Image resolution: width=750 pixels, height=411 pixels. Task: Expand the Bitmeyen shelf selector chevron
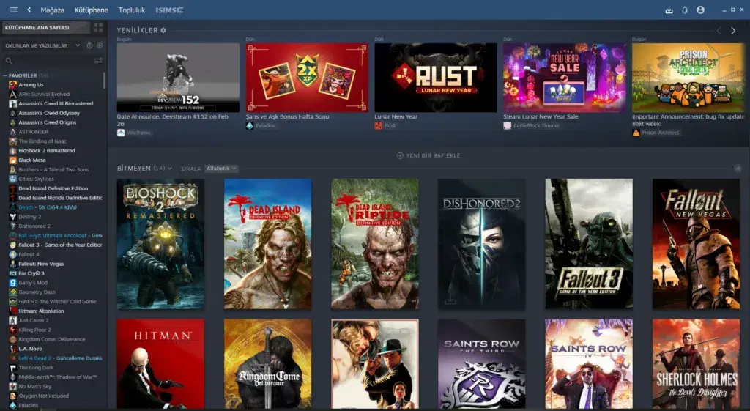click(169, 169)
